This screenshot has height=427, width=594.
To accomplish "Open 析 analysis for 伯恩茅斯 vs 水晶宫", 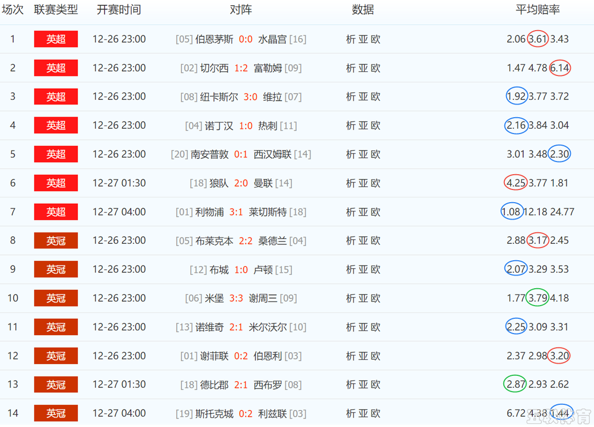I will point(350,39).
